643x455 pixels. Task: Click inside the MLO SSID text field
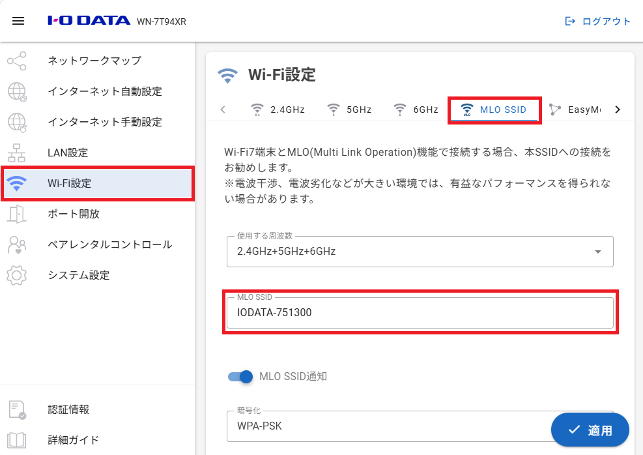tap(420, 314)
